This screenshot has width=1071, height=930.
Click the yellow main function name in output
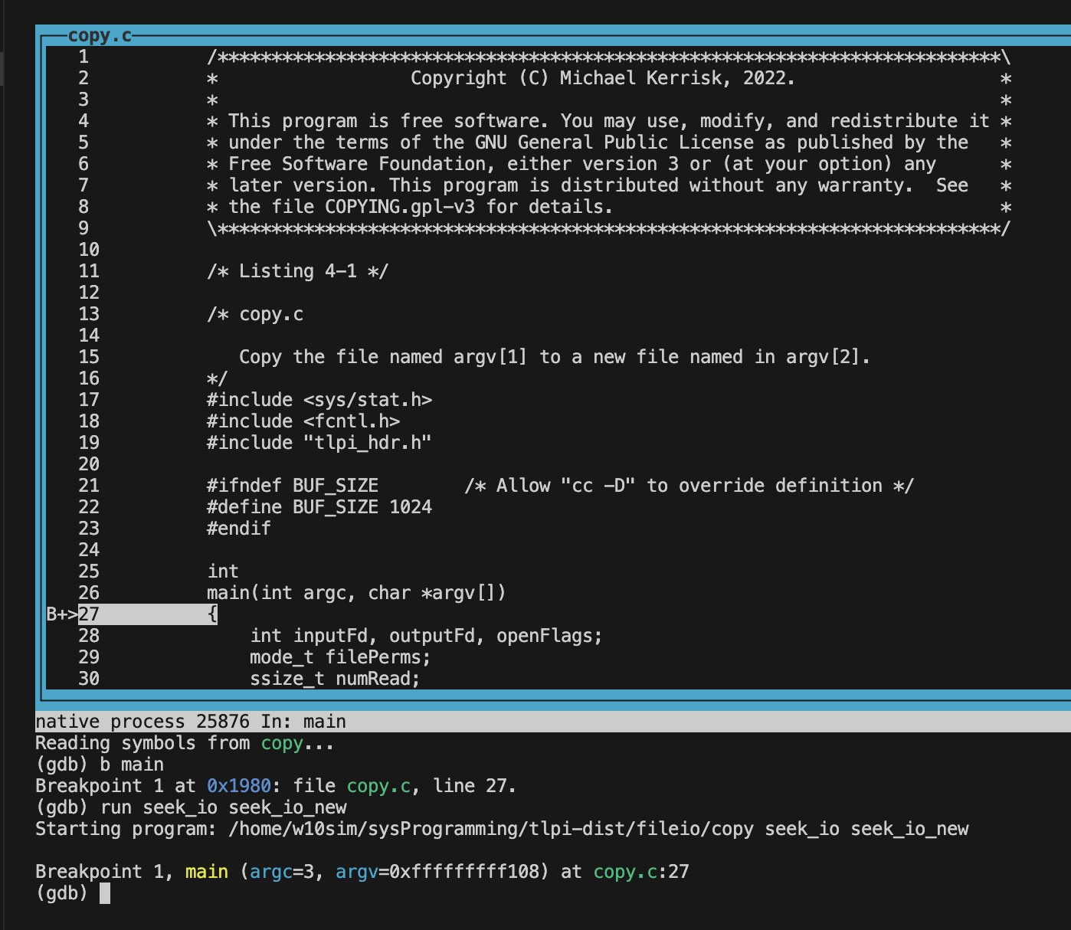(x=207, y=872)
